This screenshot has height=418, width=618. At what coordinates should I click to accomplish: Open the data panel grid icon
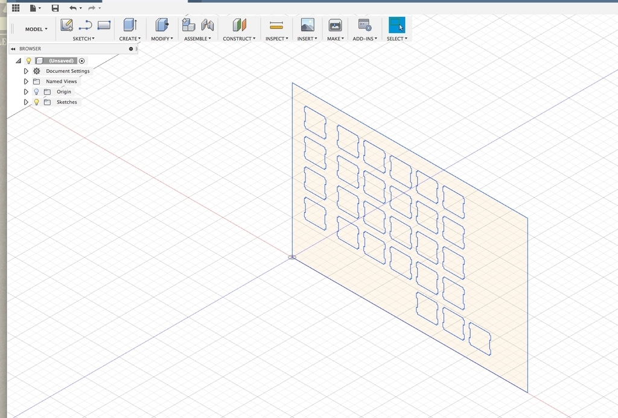(16, 8)
